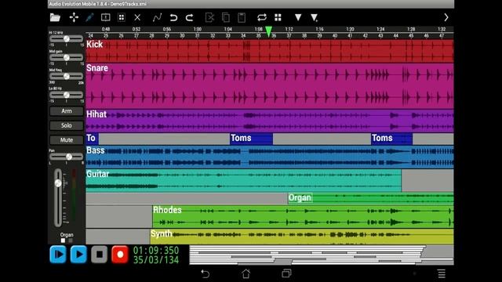Select the Synth track clip
Screen dimensions: 502x282
302,237
